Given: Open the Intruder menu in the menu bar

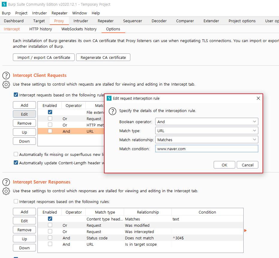Looking at the screenshot, I should [39, 13].
